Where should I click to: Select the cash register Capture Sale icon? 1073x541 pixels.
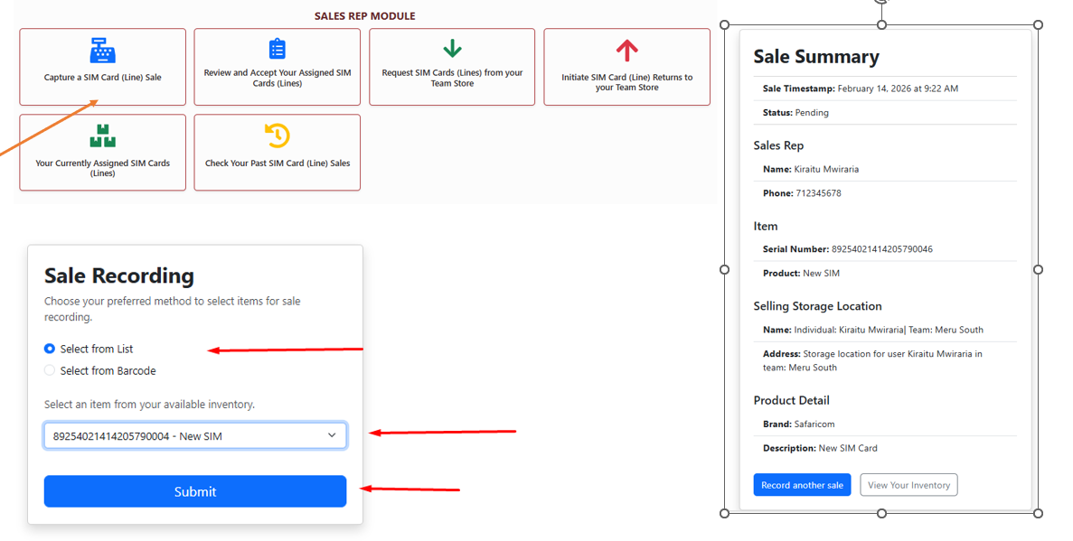(102, 50)
